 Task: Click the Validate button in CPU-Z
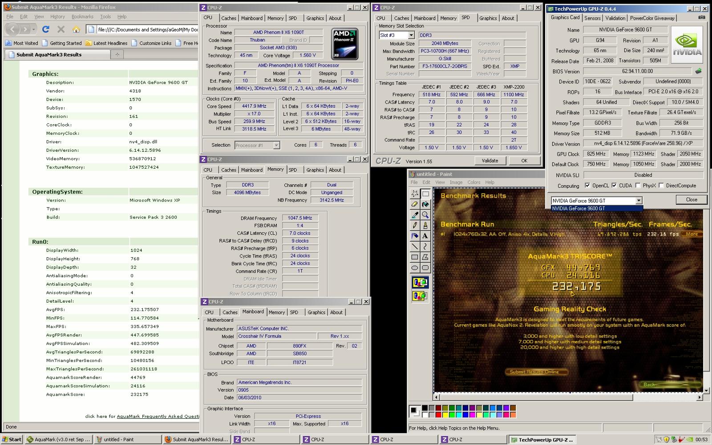tap(490, 161)
